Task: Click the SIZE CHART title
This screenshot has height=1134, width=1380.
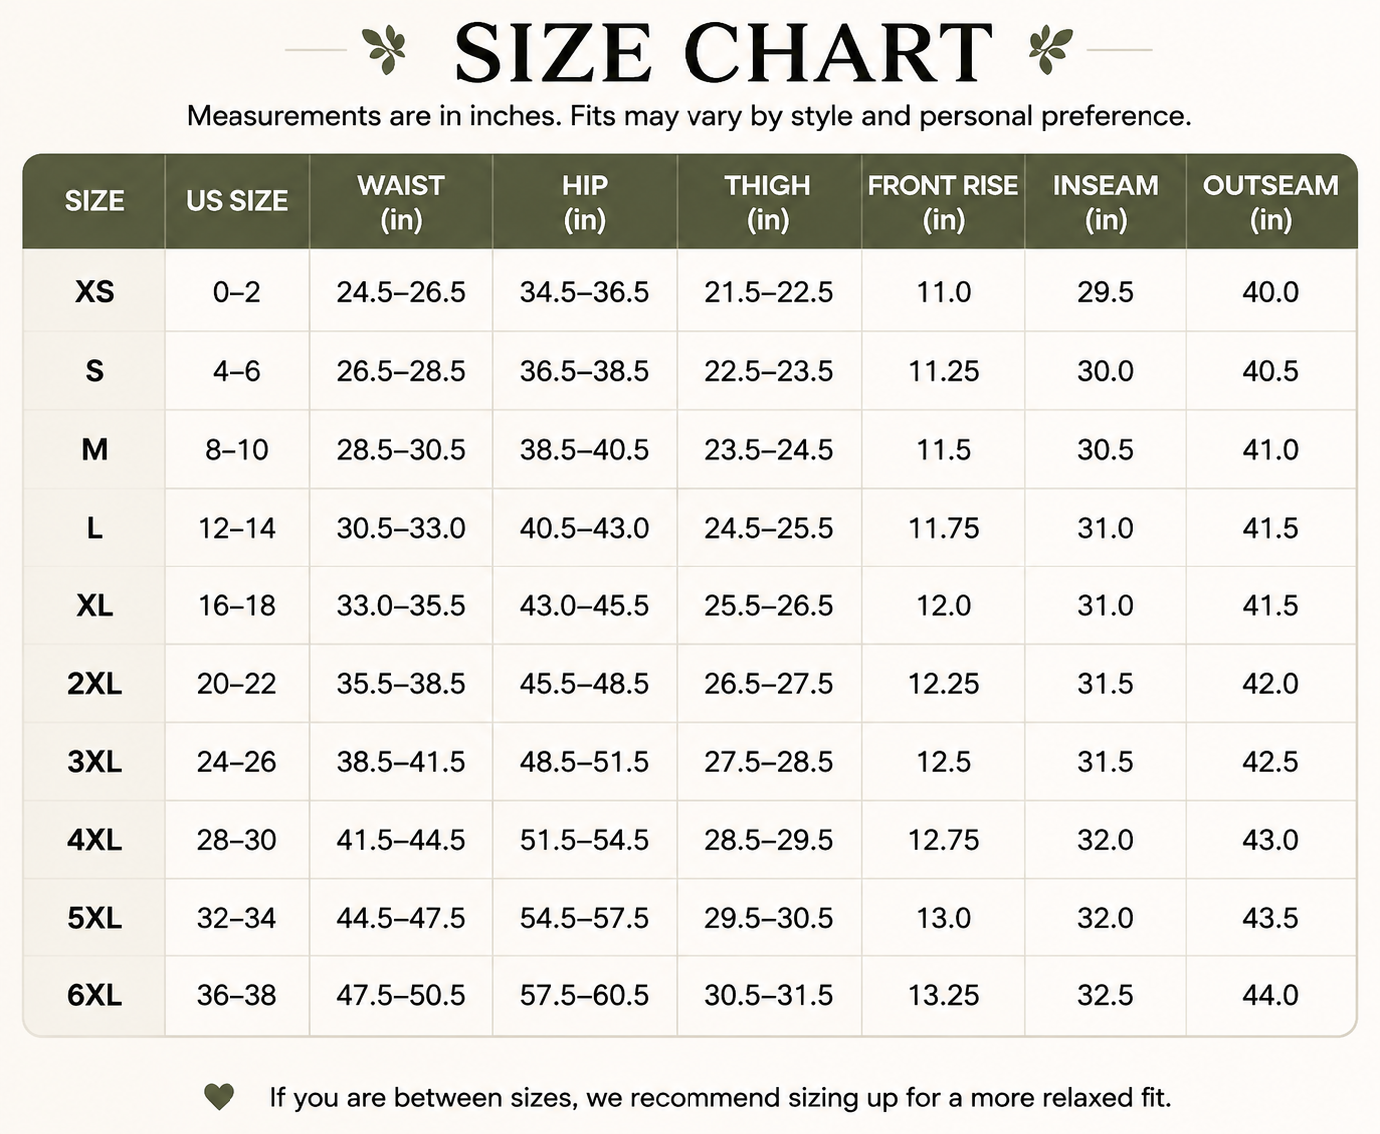Action: [x=723, y=52]
